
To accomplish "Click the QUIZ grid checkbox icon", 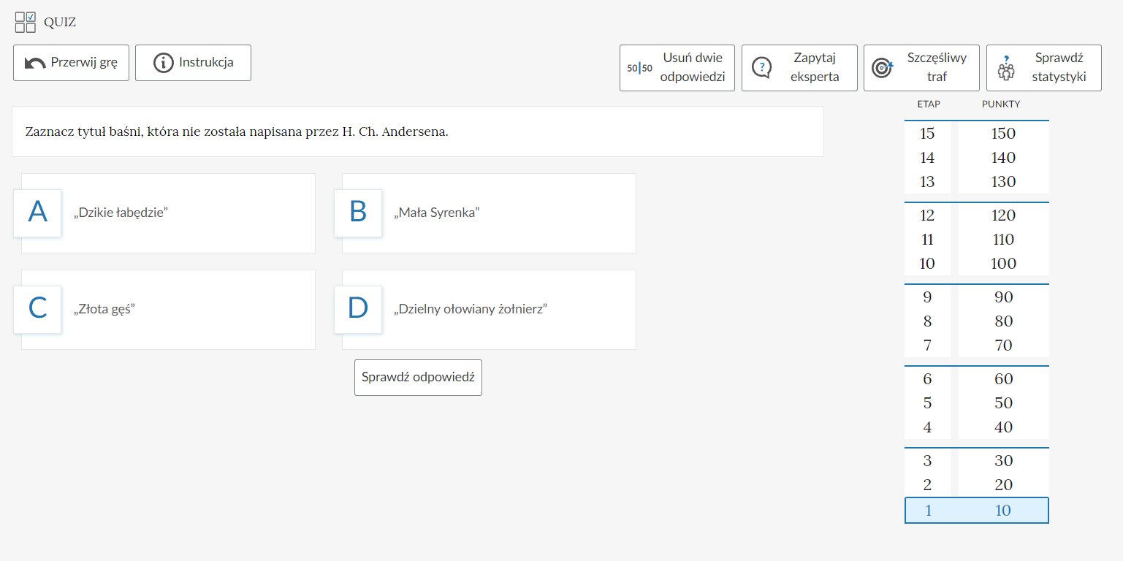I will 26,22.
